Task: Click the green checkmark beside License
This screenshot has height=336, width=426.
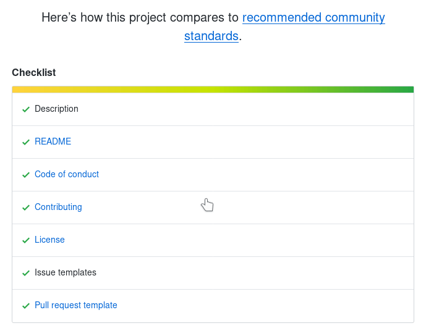Action: coord(26,240)
